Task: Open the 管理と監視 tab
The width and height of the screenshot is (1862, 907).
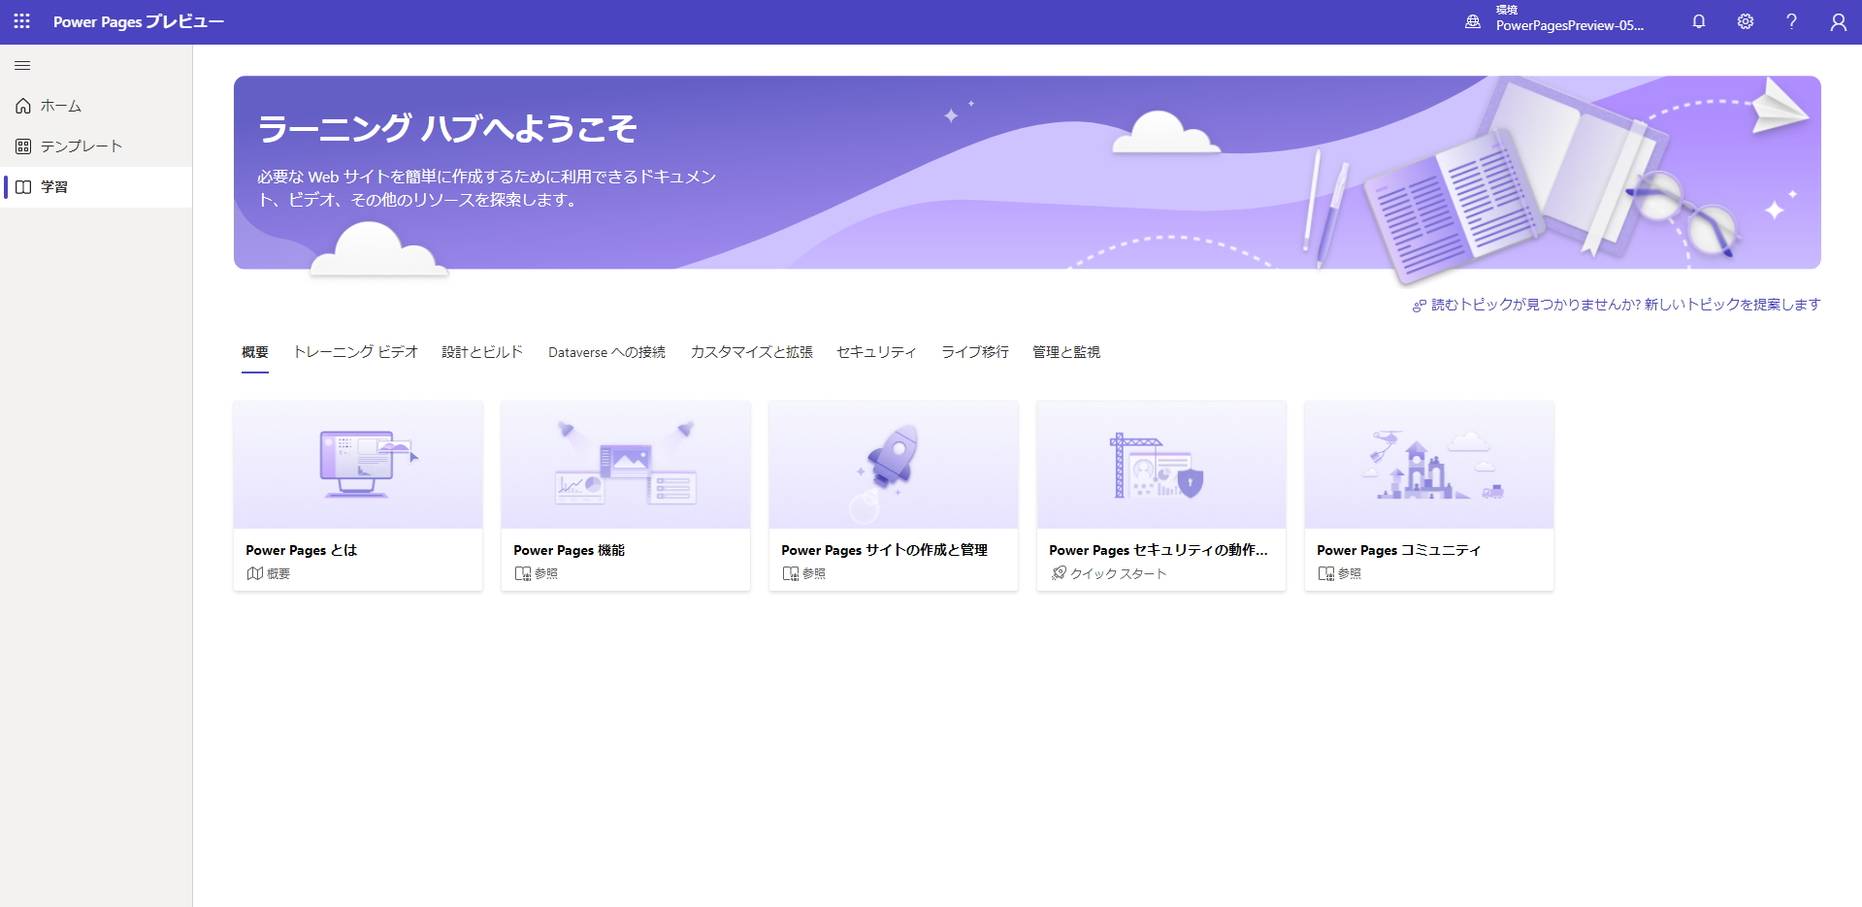Action: [x=1066, y=352]
